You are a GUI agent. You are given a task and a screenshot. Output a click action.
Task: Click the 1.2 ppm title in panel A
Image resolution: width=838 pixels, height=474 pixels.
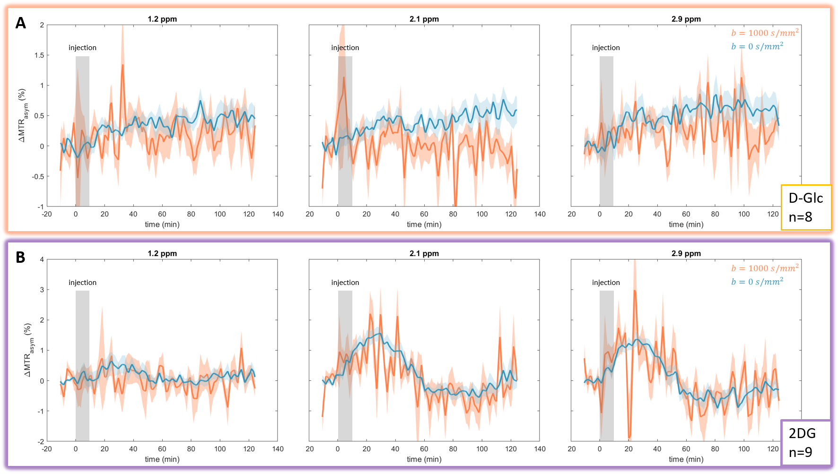(x=162, y=19)
